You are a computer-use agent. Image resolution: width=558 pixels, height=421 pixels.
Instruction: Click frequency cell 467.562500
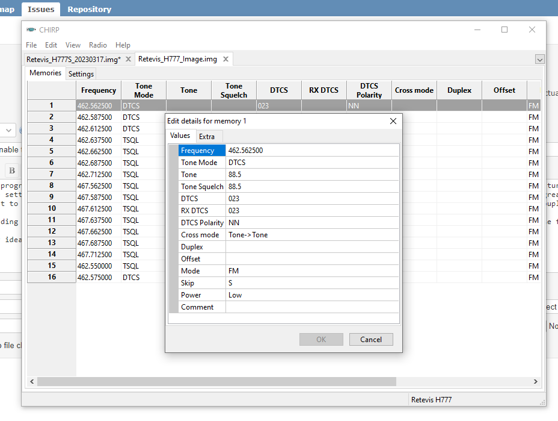tap(99, 186)
